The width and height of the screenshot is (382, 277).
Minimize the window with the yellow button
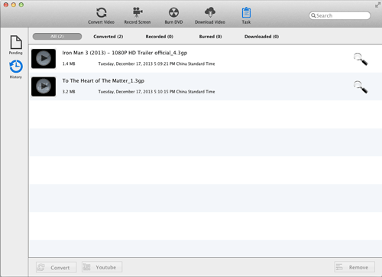click(x=14, y=5)
